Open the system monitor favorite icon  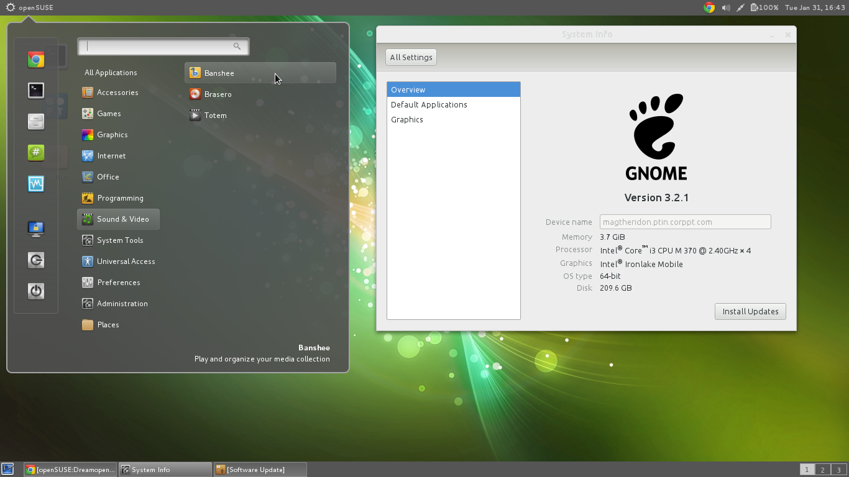[36, 184]
